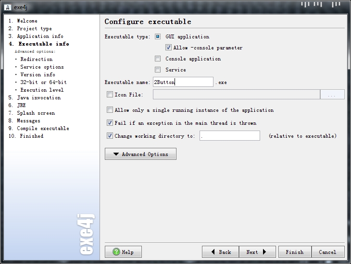
Task: Enable single running instance option
Action: point(110,110)
